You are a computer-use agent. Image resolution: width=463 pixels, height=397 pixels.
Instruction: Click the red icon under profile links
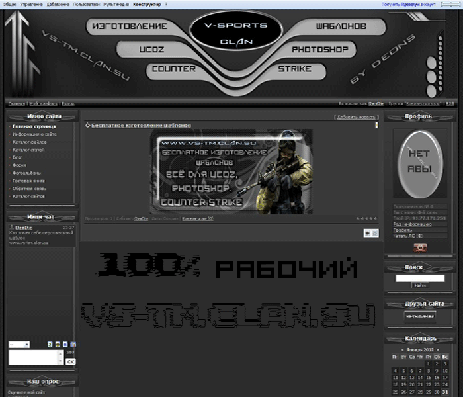[420, 248]
